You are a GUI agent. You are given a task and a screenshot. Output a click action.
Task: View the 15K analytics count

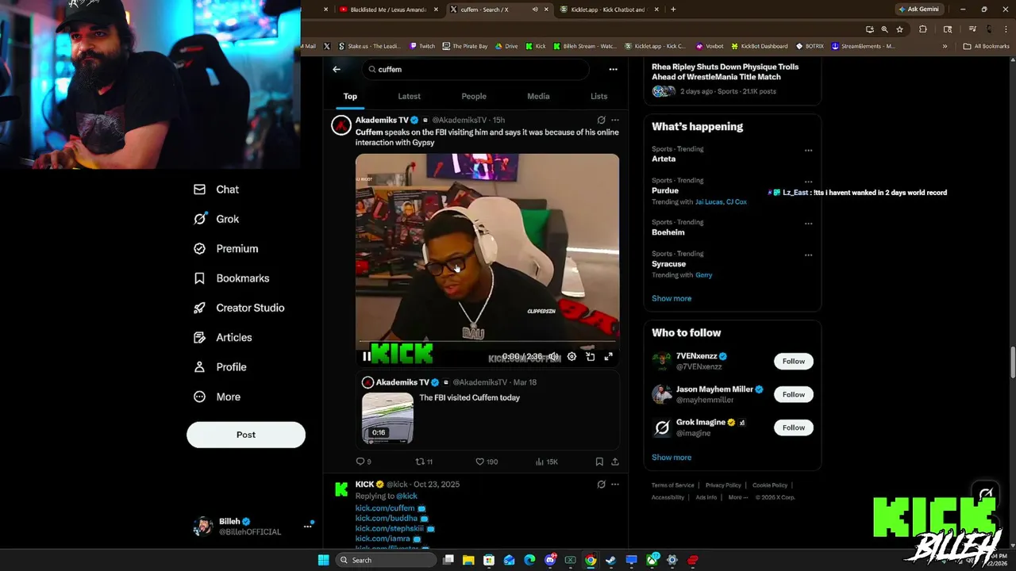547,462
